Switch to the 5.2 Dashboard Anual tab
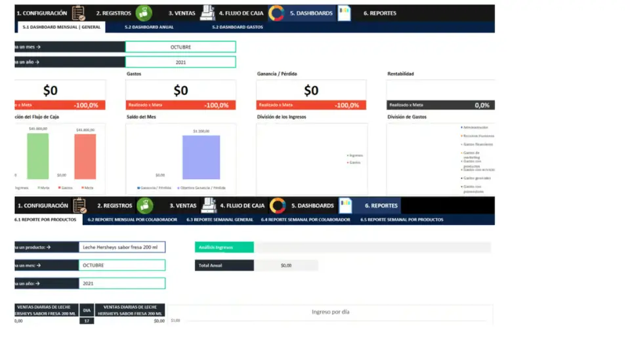 tap(149, 27)
